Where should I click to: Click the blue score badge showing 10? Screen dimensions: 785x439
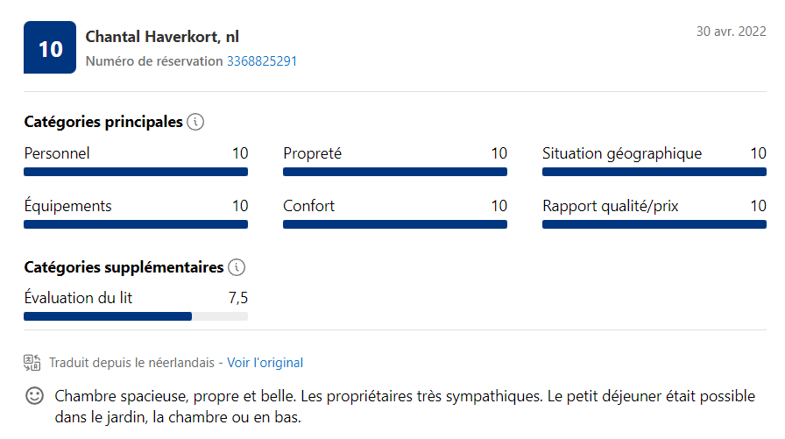[50, 47]
